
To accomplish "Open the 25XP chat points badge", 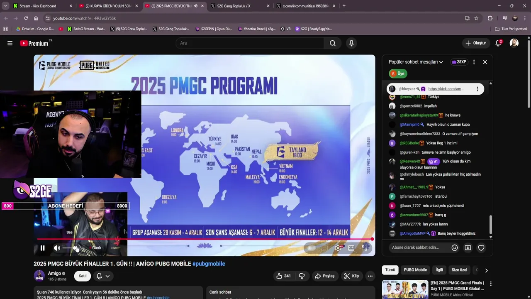I will coord(459,62).
